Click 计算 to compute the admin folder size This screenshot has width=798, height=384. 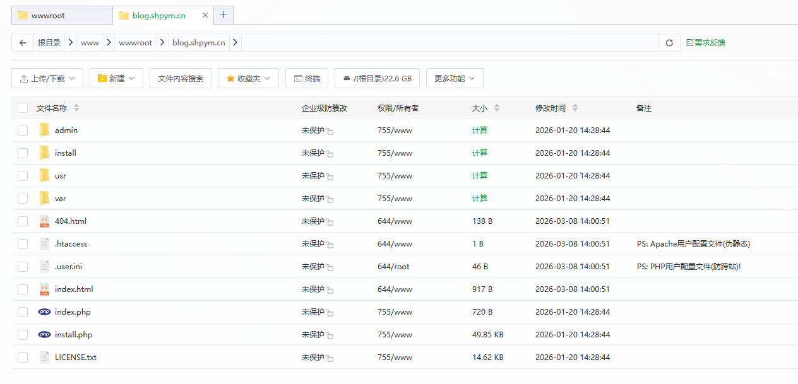pos(479,131)
